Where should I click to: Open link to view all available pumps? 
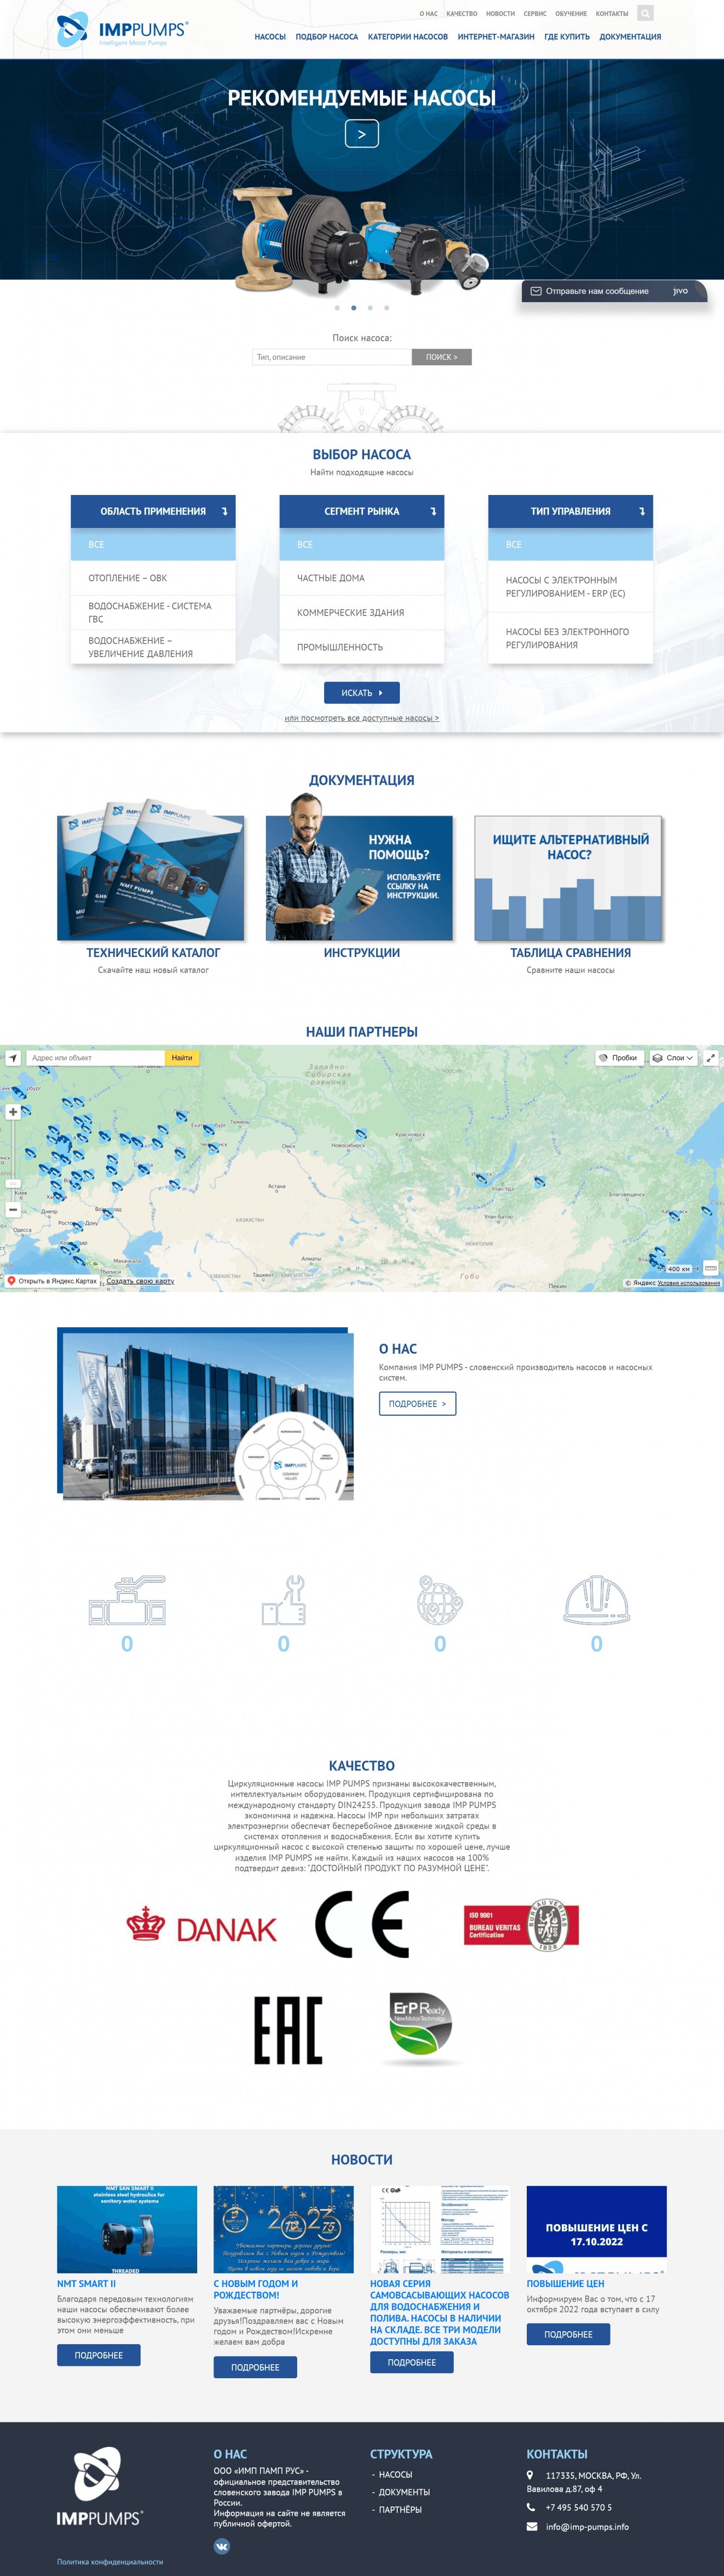(361, 718)
